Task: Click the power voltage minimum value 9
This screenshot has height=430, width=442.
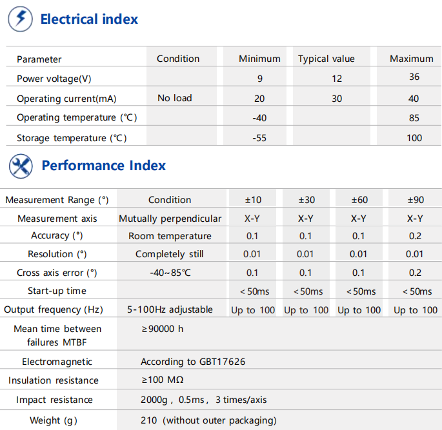Action: [260, 79]
